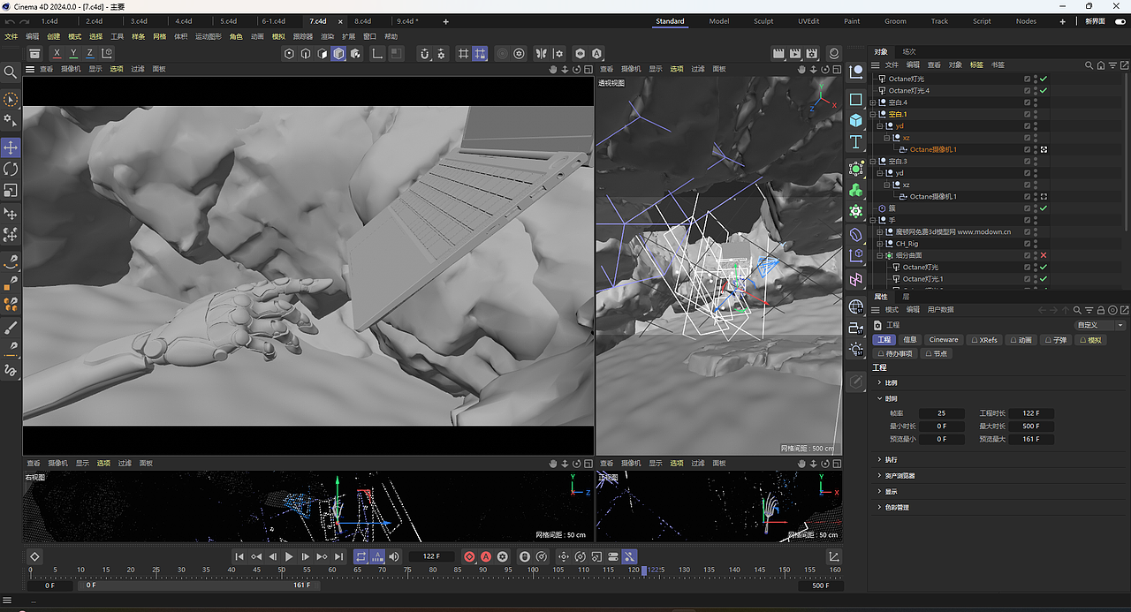Switch to 场次 tab in object manager

tap(909, 52)
